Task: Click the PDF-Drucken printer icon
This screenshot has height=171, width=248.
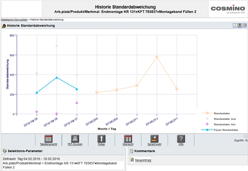Action: pos(75,138)
